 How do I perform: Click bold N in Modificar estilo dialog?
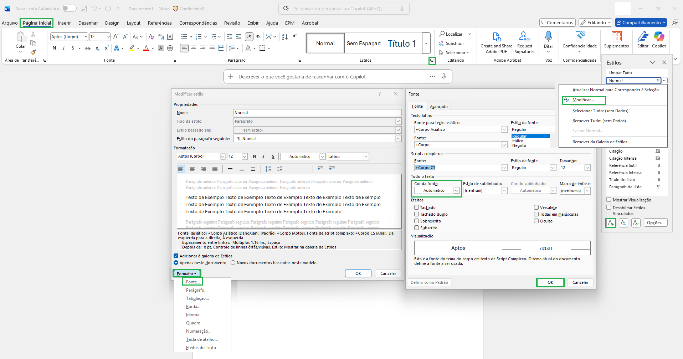(255, 157)
